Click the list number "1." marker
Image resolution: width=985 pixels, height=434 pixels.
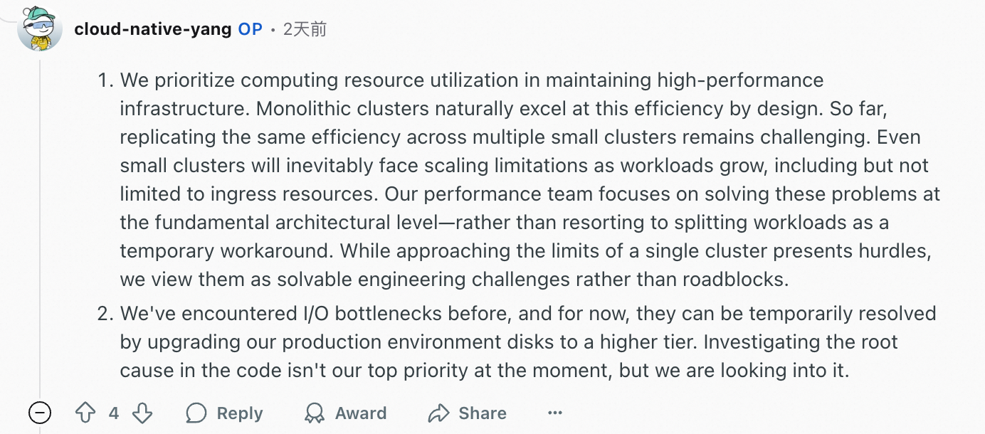pyautogui.click(x=106, y=80)
